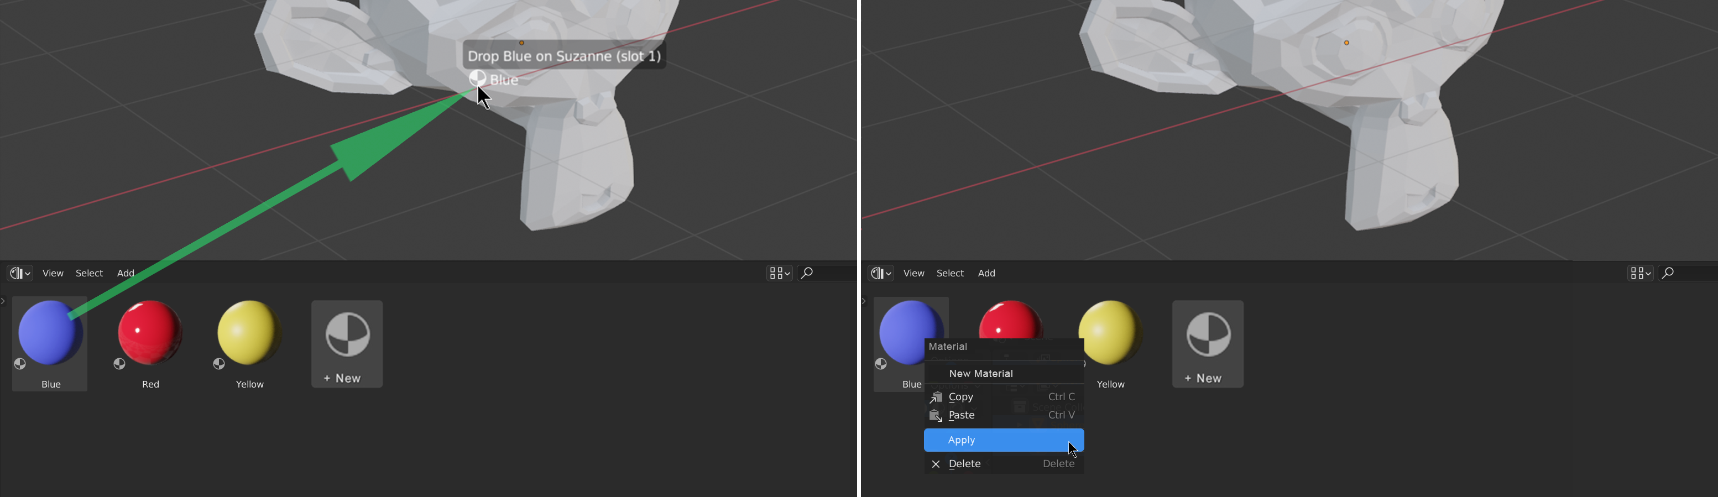Choose Apply in the Material context menu

tap(1004, 440)
